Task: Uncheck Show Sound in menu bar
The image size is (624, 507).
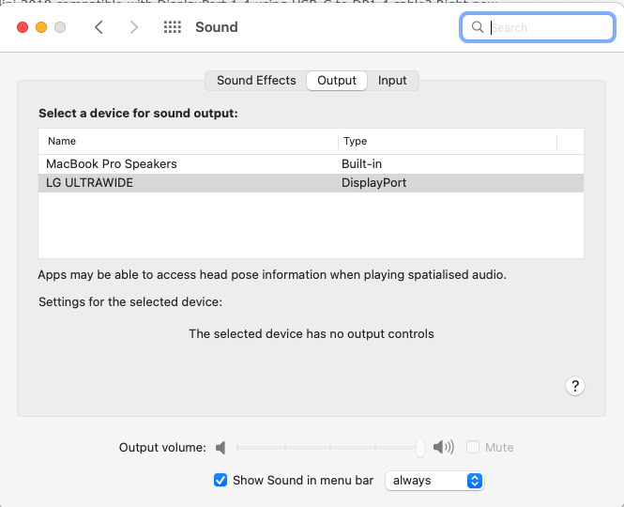Action: 221,480
